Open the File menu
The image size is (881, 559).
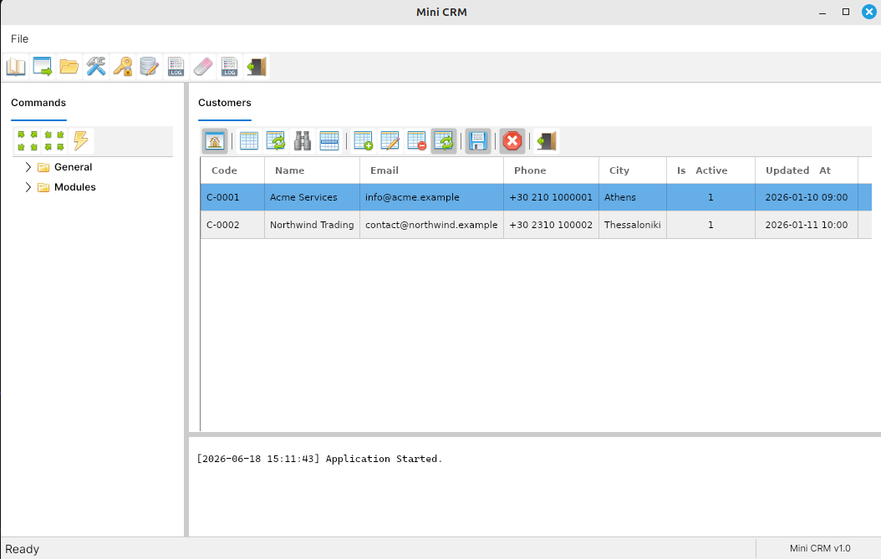pos(20,38)
